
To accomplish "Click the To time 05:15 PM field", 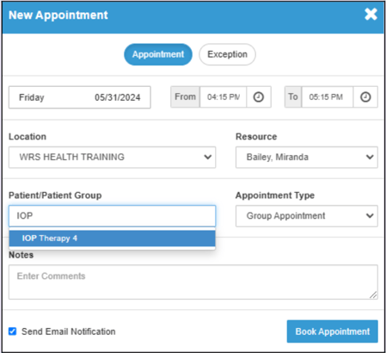I will 328,97.
